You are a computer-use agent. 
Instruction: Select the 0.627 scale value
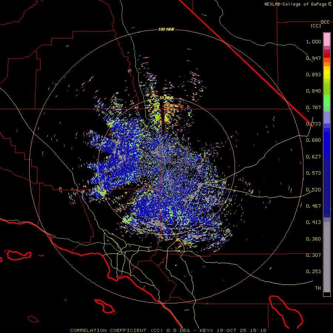(x=313, y=157)
